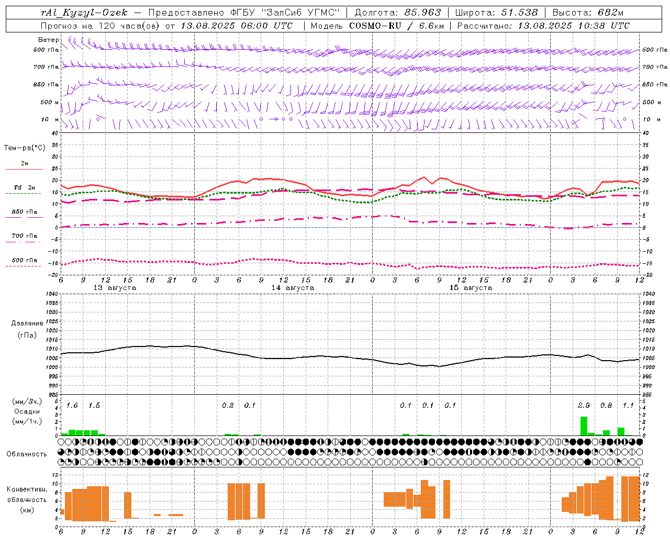
Task: Click the Тем-ра(°C) panel label
Action: (x=25, y=148)
